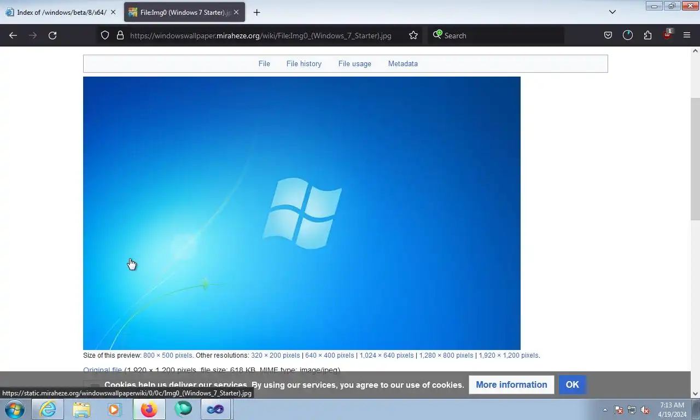Open a new browser tab
Viewport: 700px width, 420px height.
pos(256,12)
